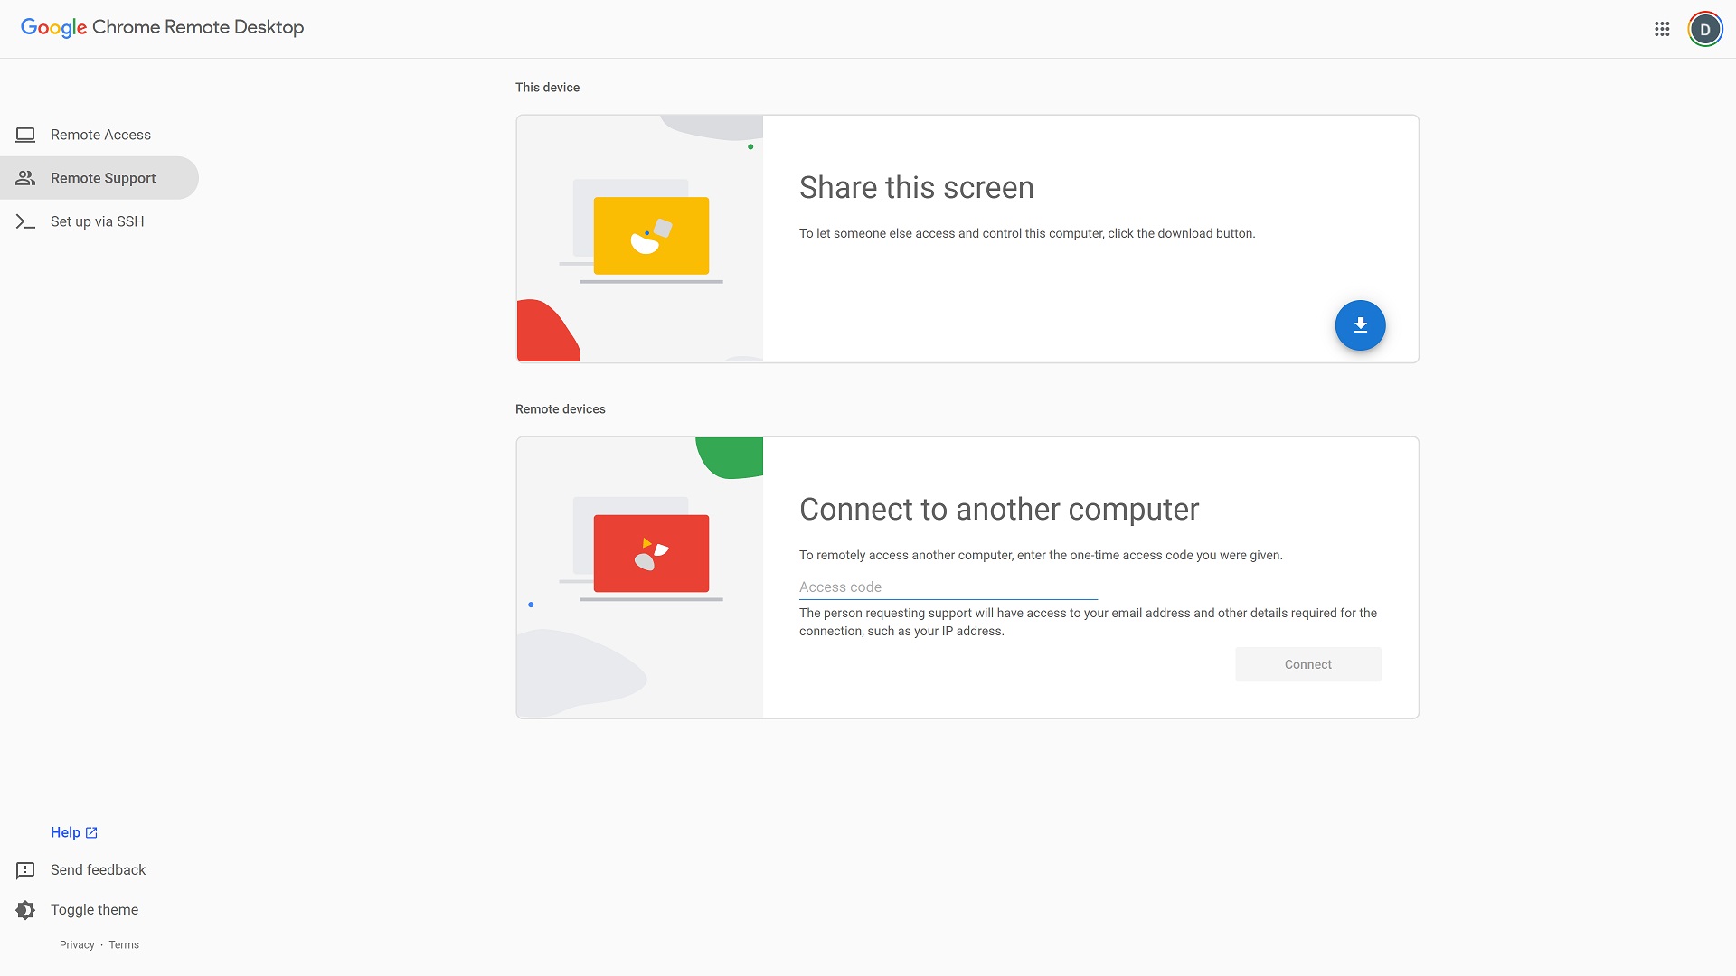Click the Share this screen card
The width and height of the screenshot is (1736, 976).
click(x=967, y=239)
